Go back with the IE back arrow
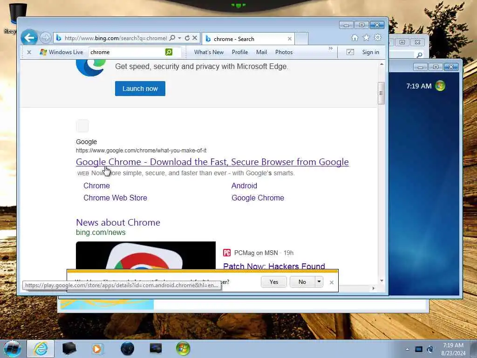This screenshot has width=477, height=358. (29, 38)
